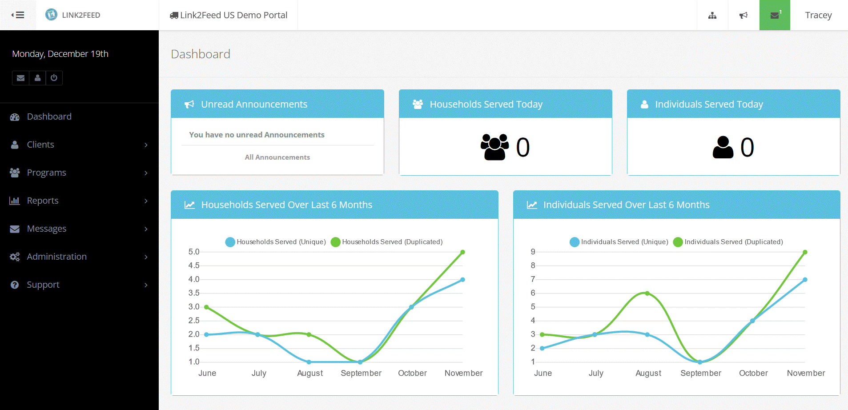The height and width of the screenshot is (410, 848).
Task: Open the organization sitemap icon in header
Action: click(x=712, y=16)
